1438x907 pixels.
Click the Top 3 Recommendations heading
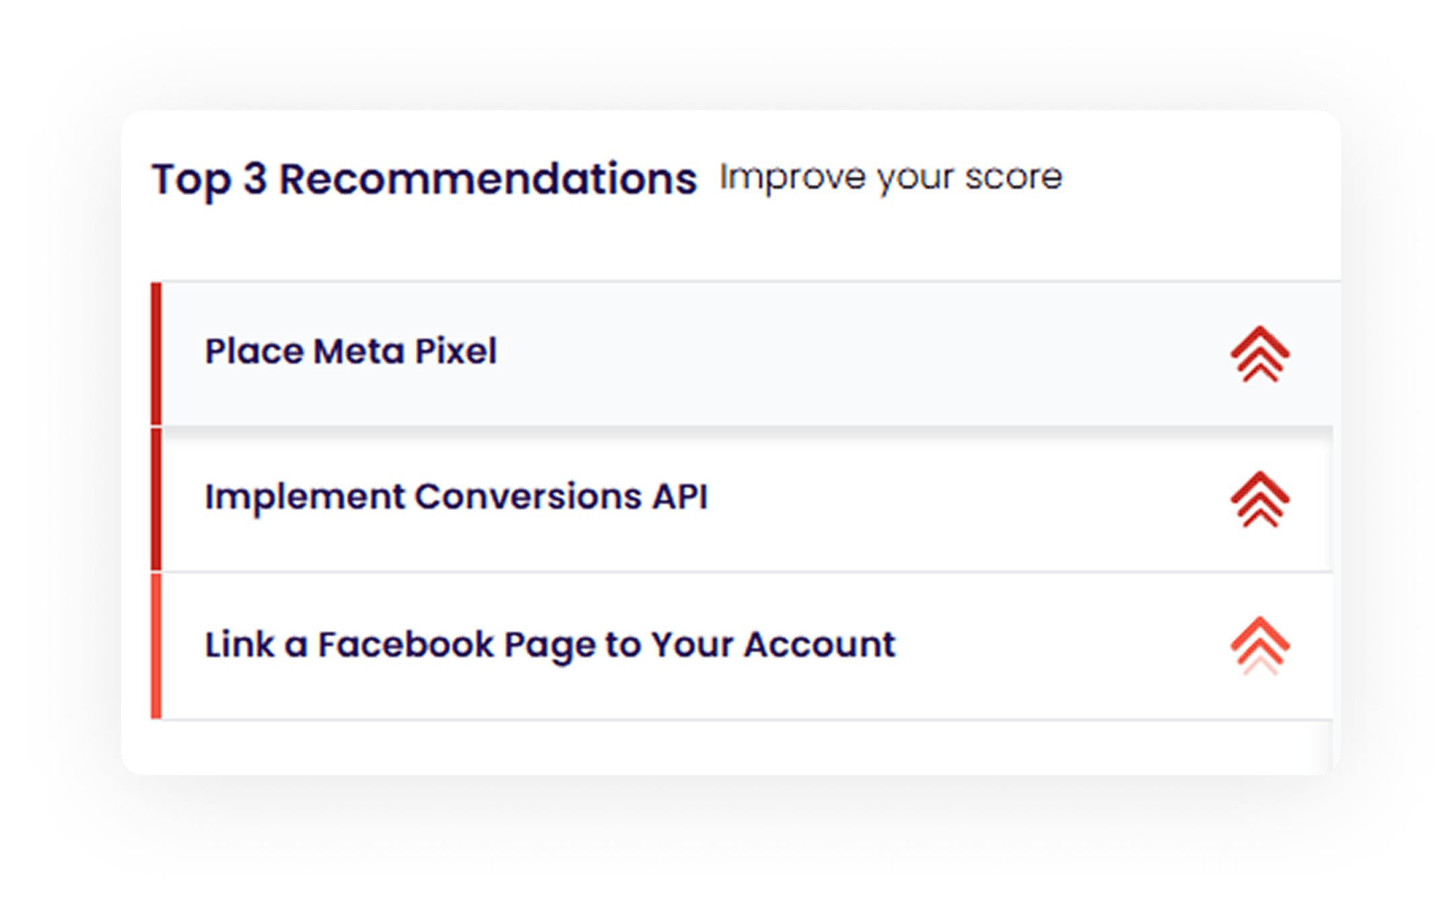point(424,180)
